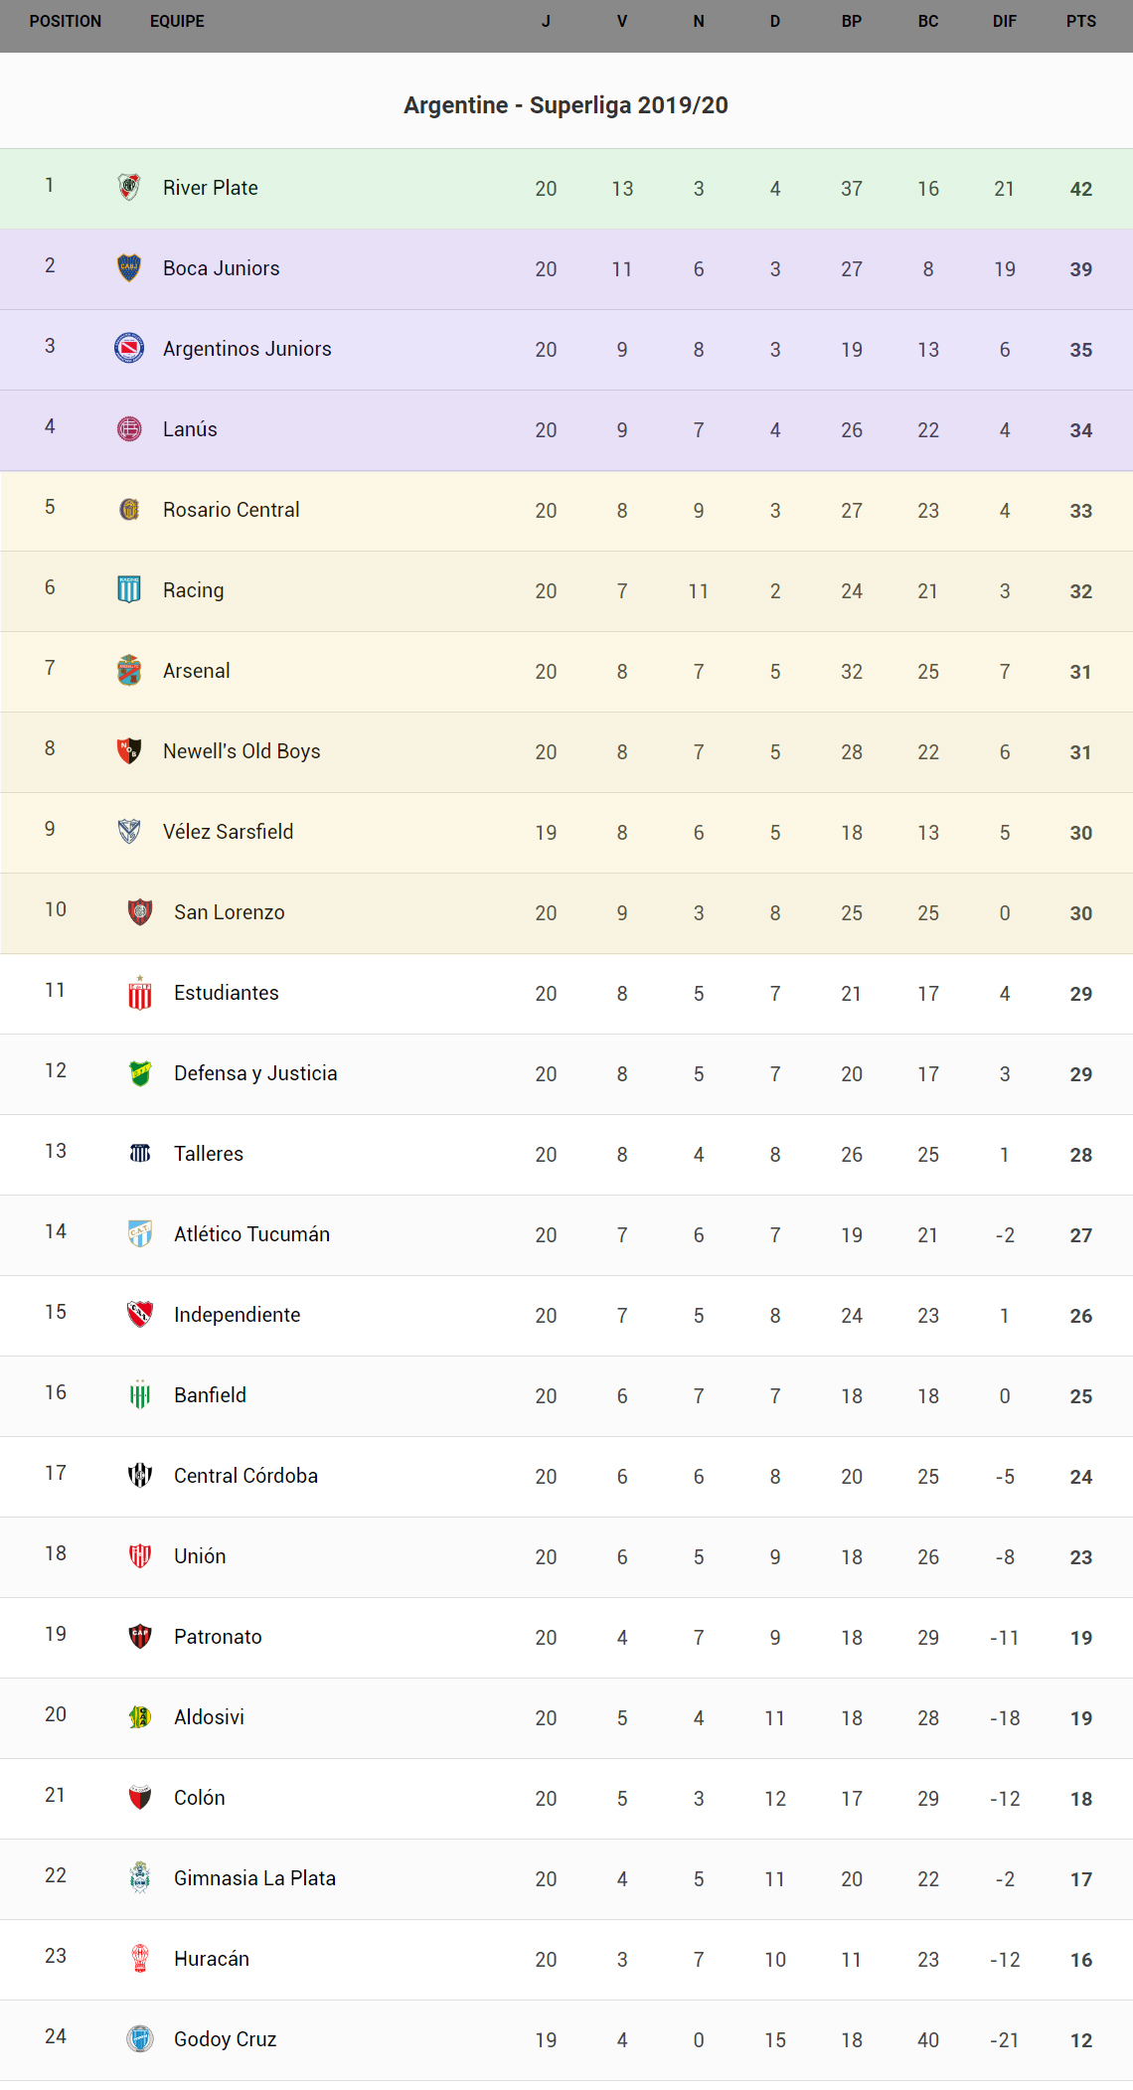Click the Defensa y Justicia crest
1133x2090 pixels.
click(x=140, y=1072)
